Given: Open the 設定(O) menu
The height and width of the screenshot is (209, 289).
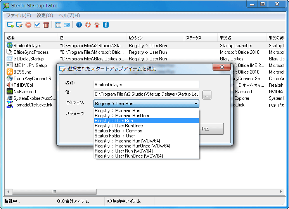Looking at the screenshot, I should point(45,15).
